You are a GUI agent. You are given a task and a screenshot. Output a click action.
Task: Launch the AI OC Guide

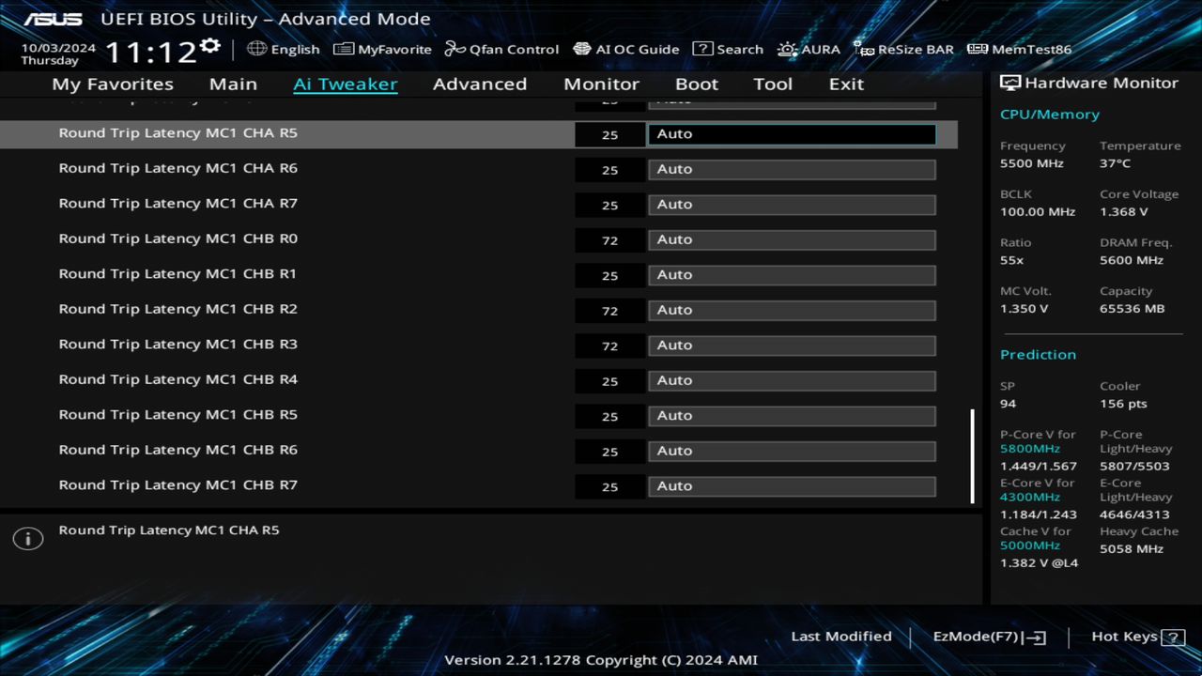pyautogui.click(x=625, y=49)
